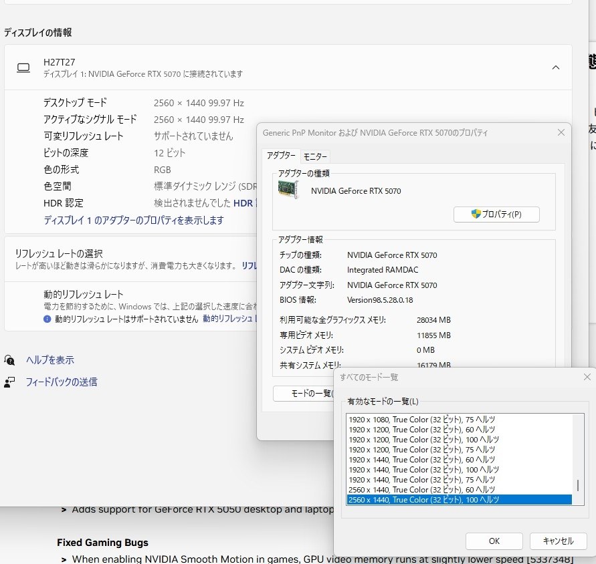Screen dimensions: 596x564
Task: Confirm the mode list with OK
Action: (494, 541)
